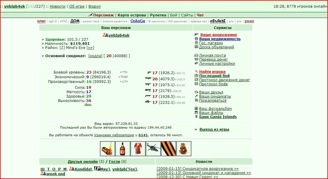
Task: Click the ДОМ shortcut link
Action: (x=75, y=21)
